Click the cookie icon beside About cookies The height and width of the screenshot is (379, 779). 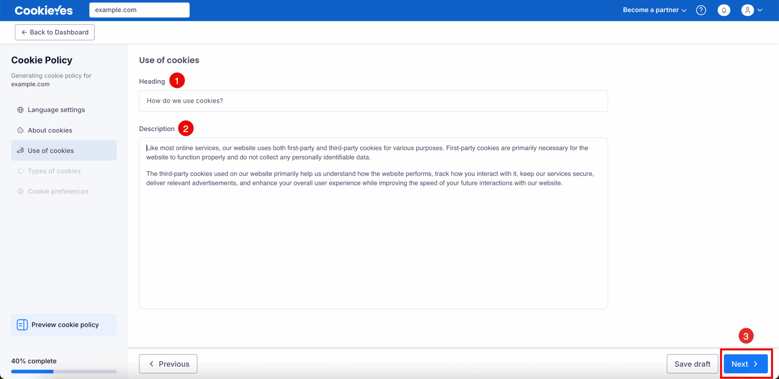point(20,130)
